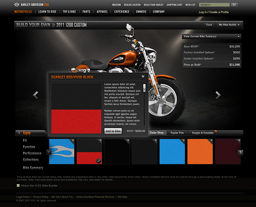Screen dimensions: 256x207
Task: Open the Shopping Cart
Action: click(x=174, y=5)
